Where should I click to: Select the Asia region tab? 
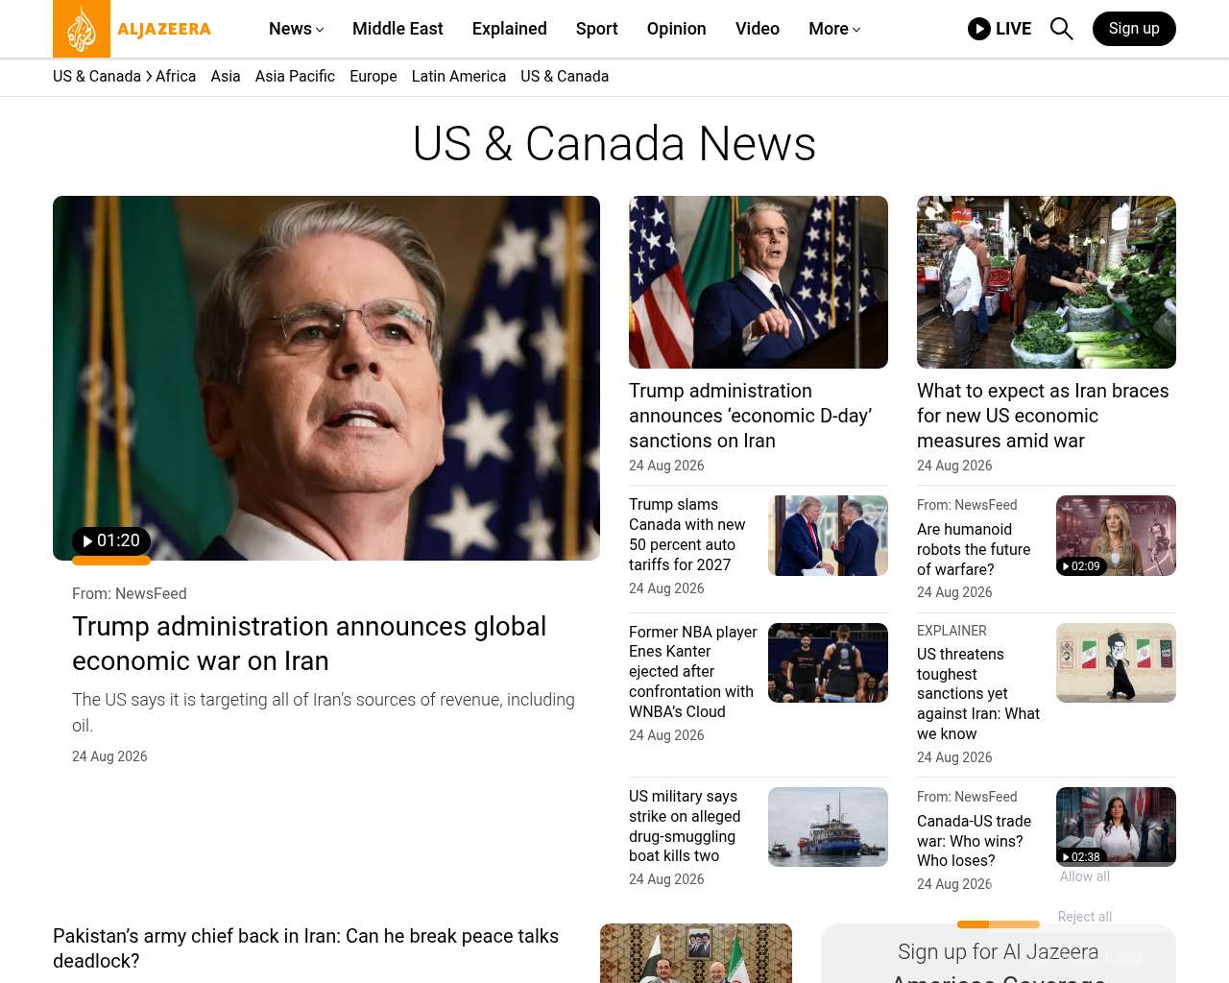click(x=226, y=77)
